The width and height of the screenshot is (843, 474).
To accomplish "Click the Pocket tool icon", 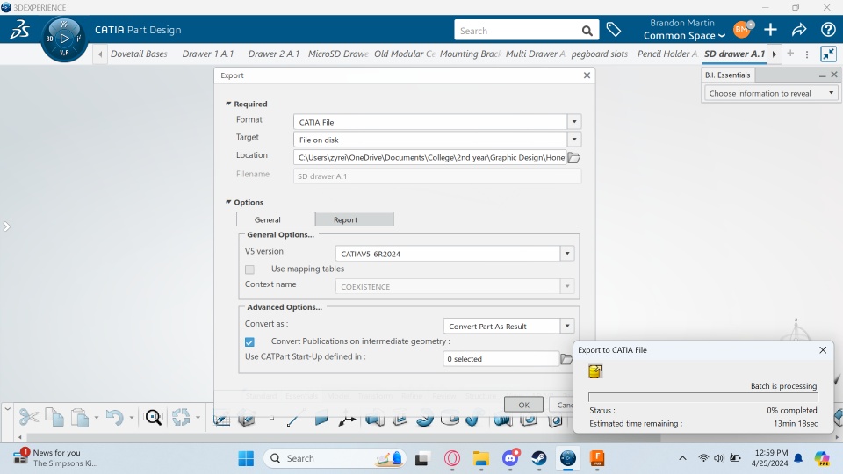I will pos(400,418).
